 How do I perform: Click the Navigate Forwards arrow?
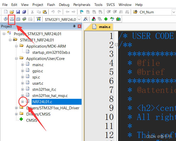(74, 12)
